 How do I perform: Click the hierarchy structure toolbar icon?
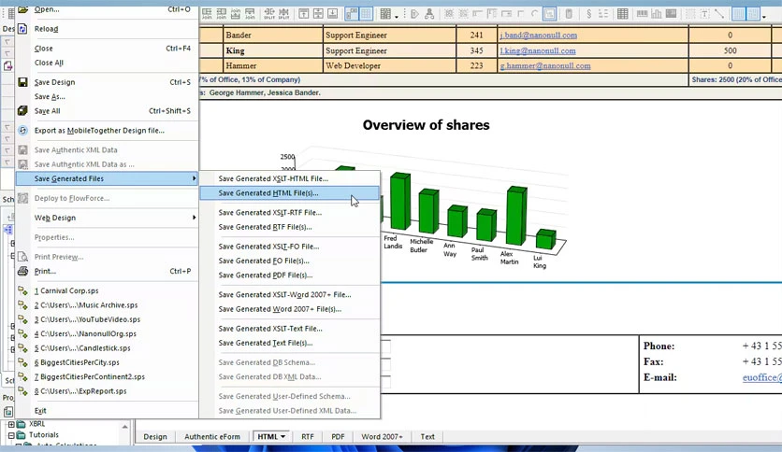tap(429, 14)
